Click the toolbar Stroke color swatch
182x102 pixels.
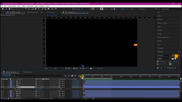tap(102, 9)
